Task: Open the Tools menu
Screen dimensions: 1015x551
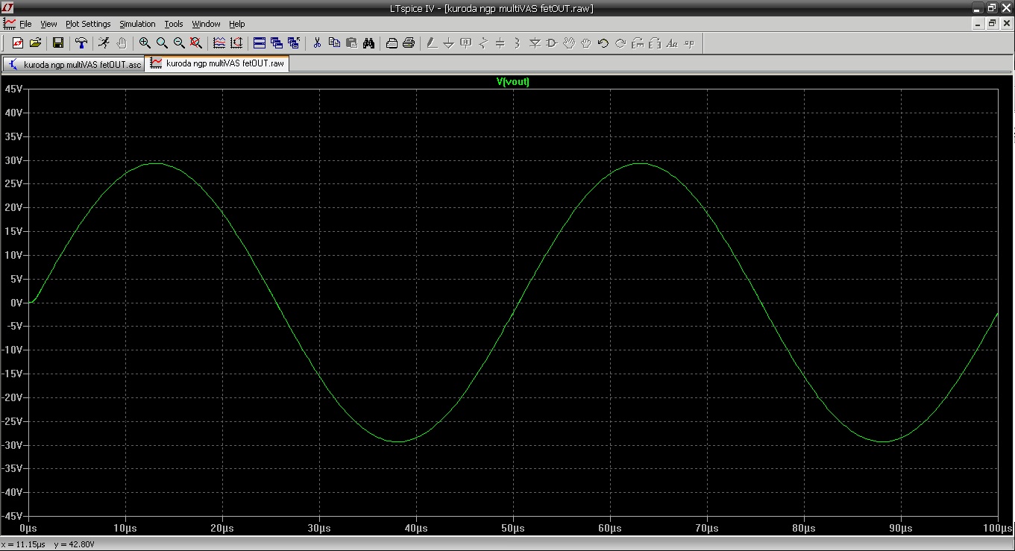Action: pyautogui.click(x=174, y=24)
